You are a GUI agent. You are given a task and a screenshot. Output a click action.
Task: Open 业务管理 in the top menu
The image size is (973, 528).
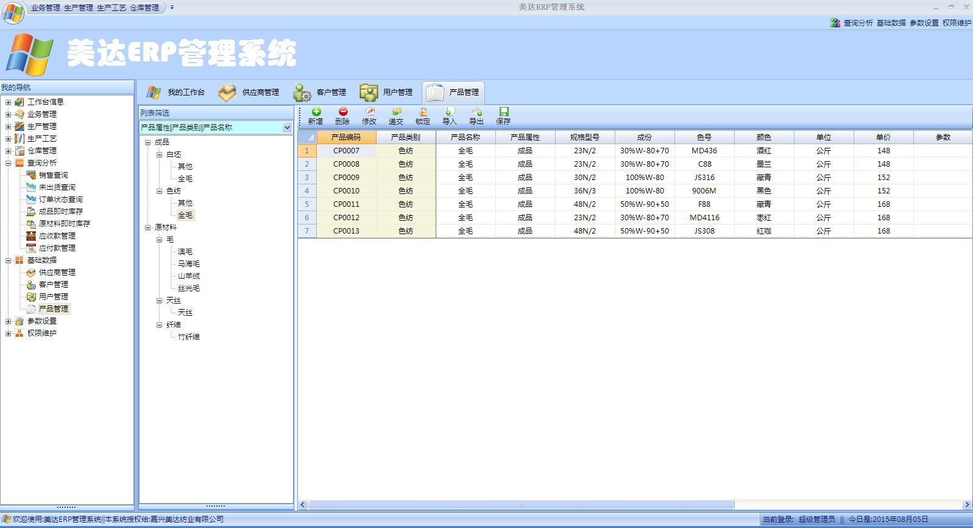click(46, 8)
